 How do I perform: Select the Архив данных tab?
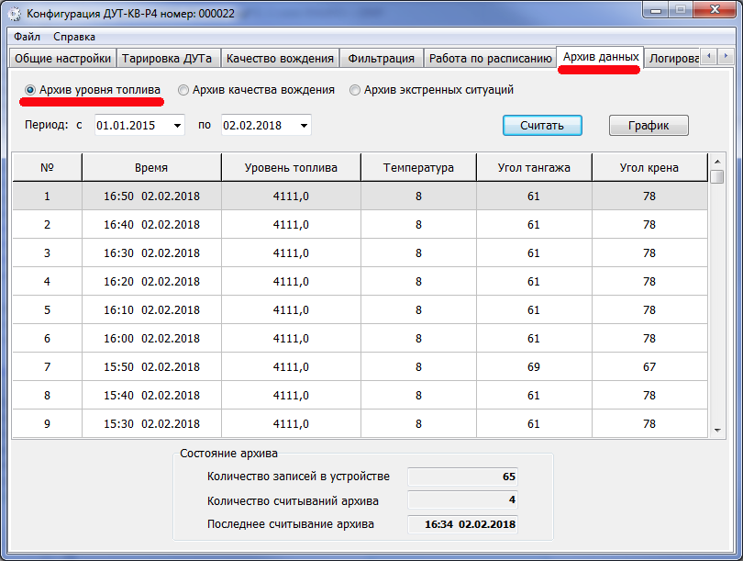pos(601,57)
